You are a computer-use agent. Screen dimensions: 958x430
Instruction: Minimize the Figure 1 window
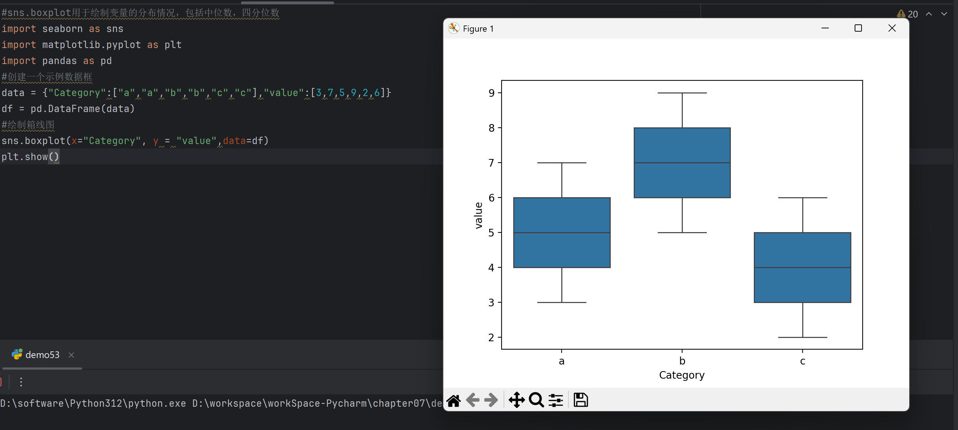click(x=825, y=28)
